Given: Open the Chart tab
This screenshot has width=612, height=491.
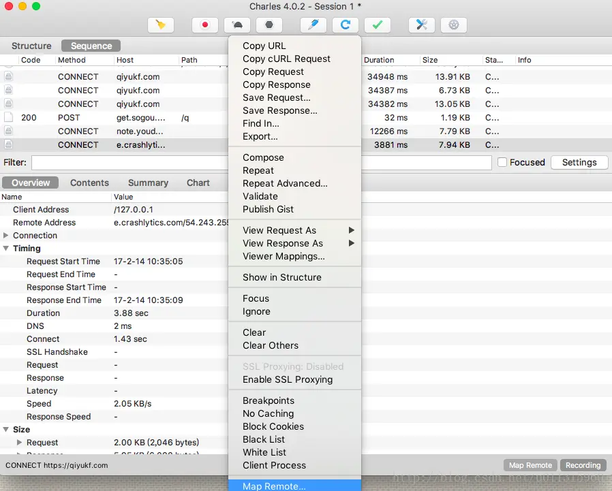Looking at the screenshot, I should [198, 183].
